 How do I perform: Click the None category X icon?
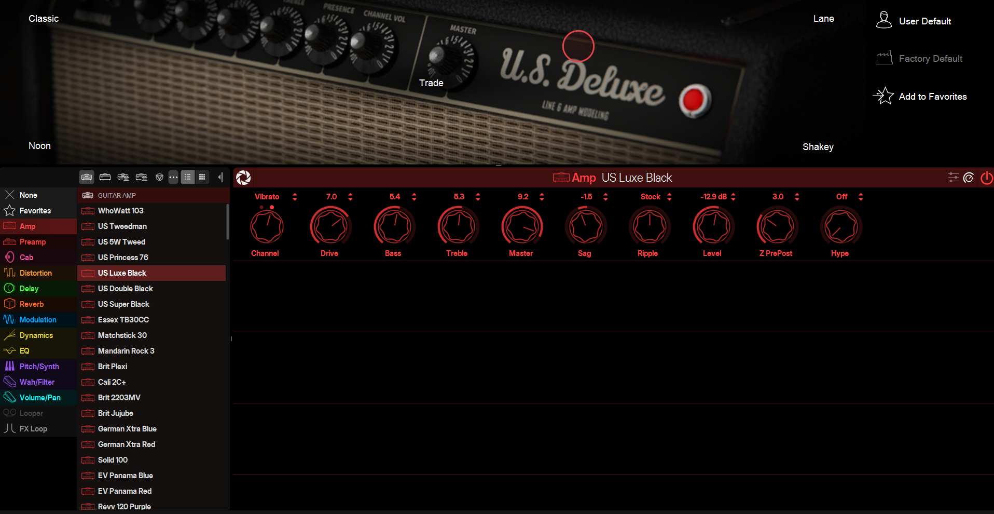[x=9, y=195]
